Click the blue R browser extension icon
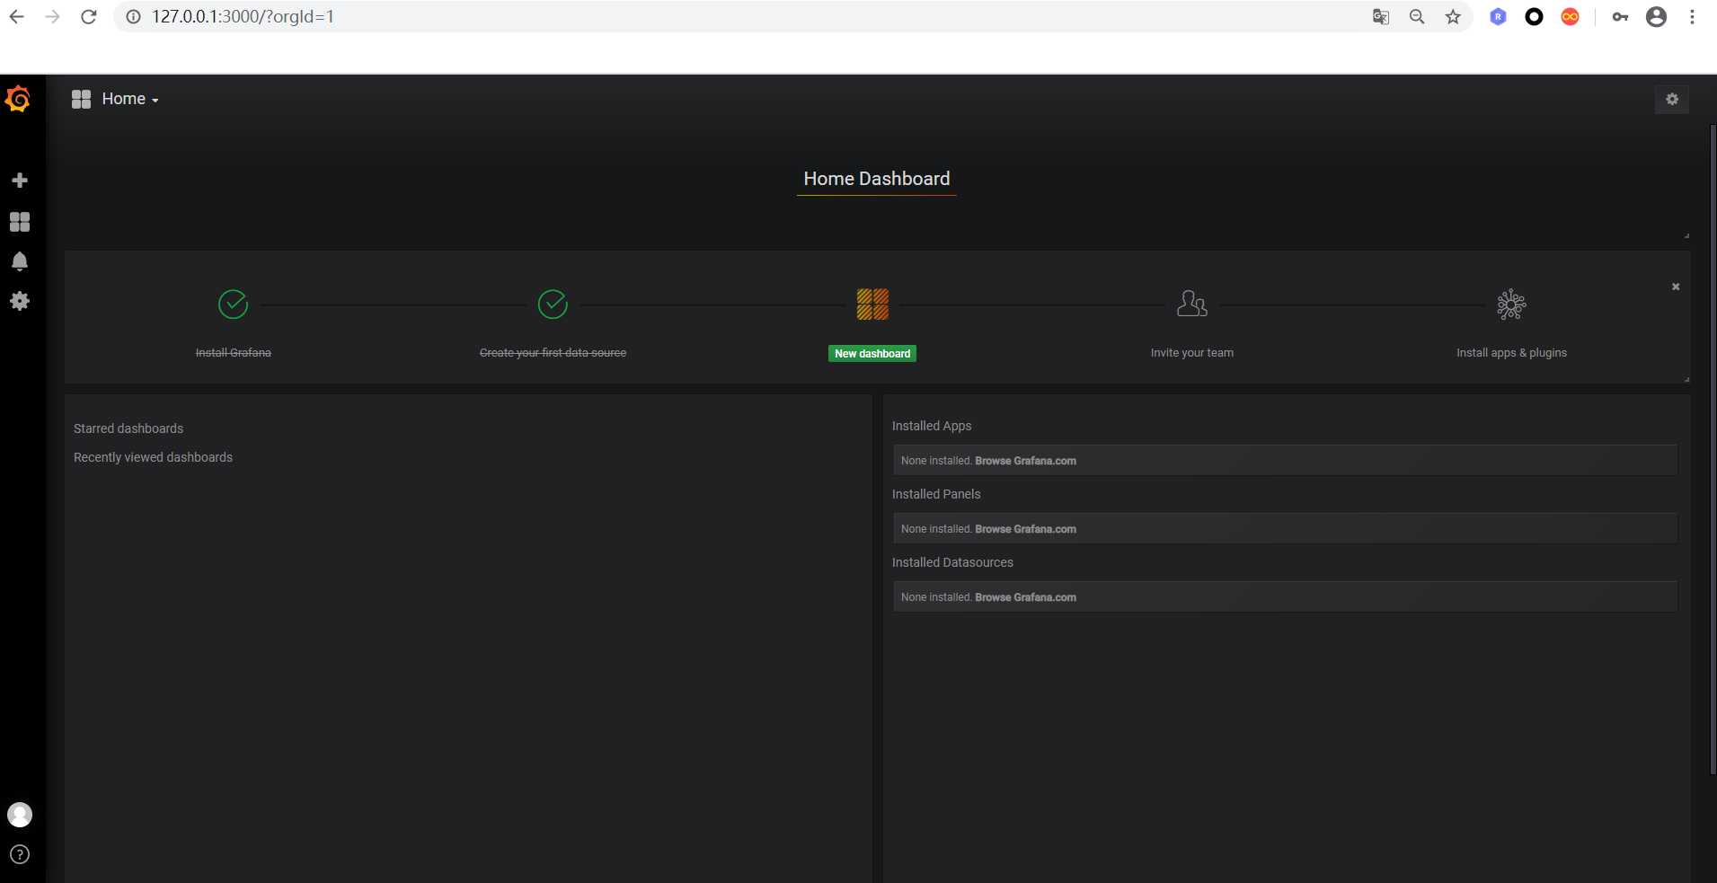 click(x=1498, y=17)
